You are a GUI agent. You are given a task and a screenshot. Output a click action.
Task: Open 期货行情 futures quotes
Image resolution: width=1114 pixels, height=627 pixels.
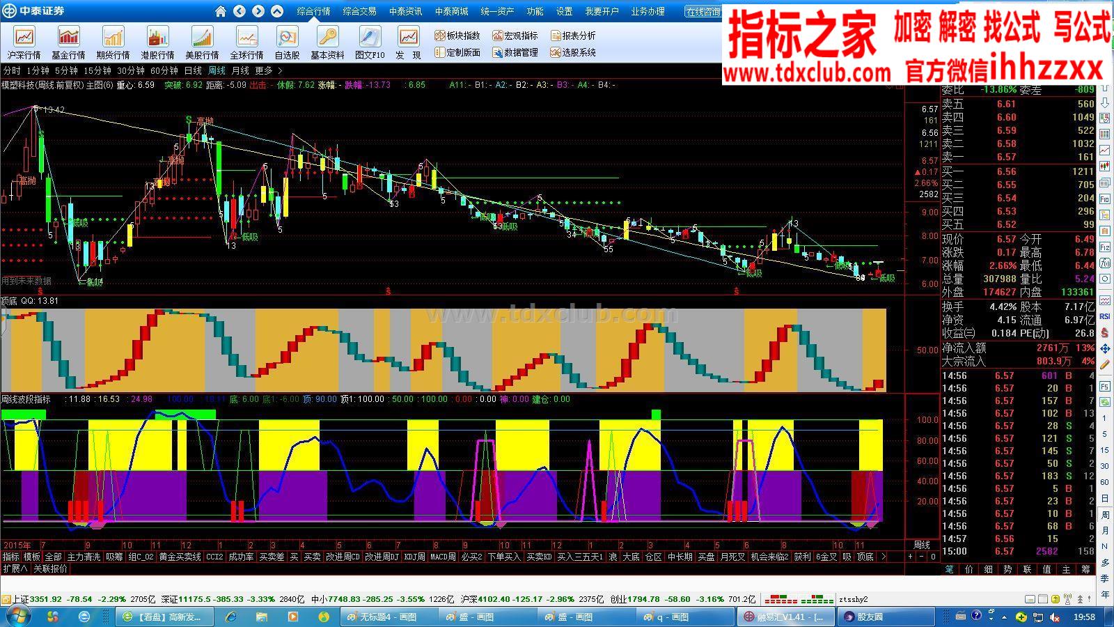click(113, 42)
